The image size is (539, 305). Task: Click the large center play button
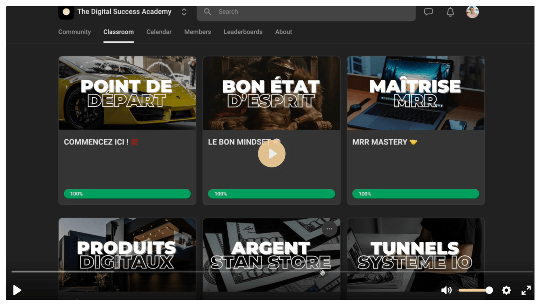pyautogui.click(x=272, y=154)
